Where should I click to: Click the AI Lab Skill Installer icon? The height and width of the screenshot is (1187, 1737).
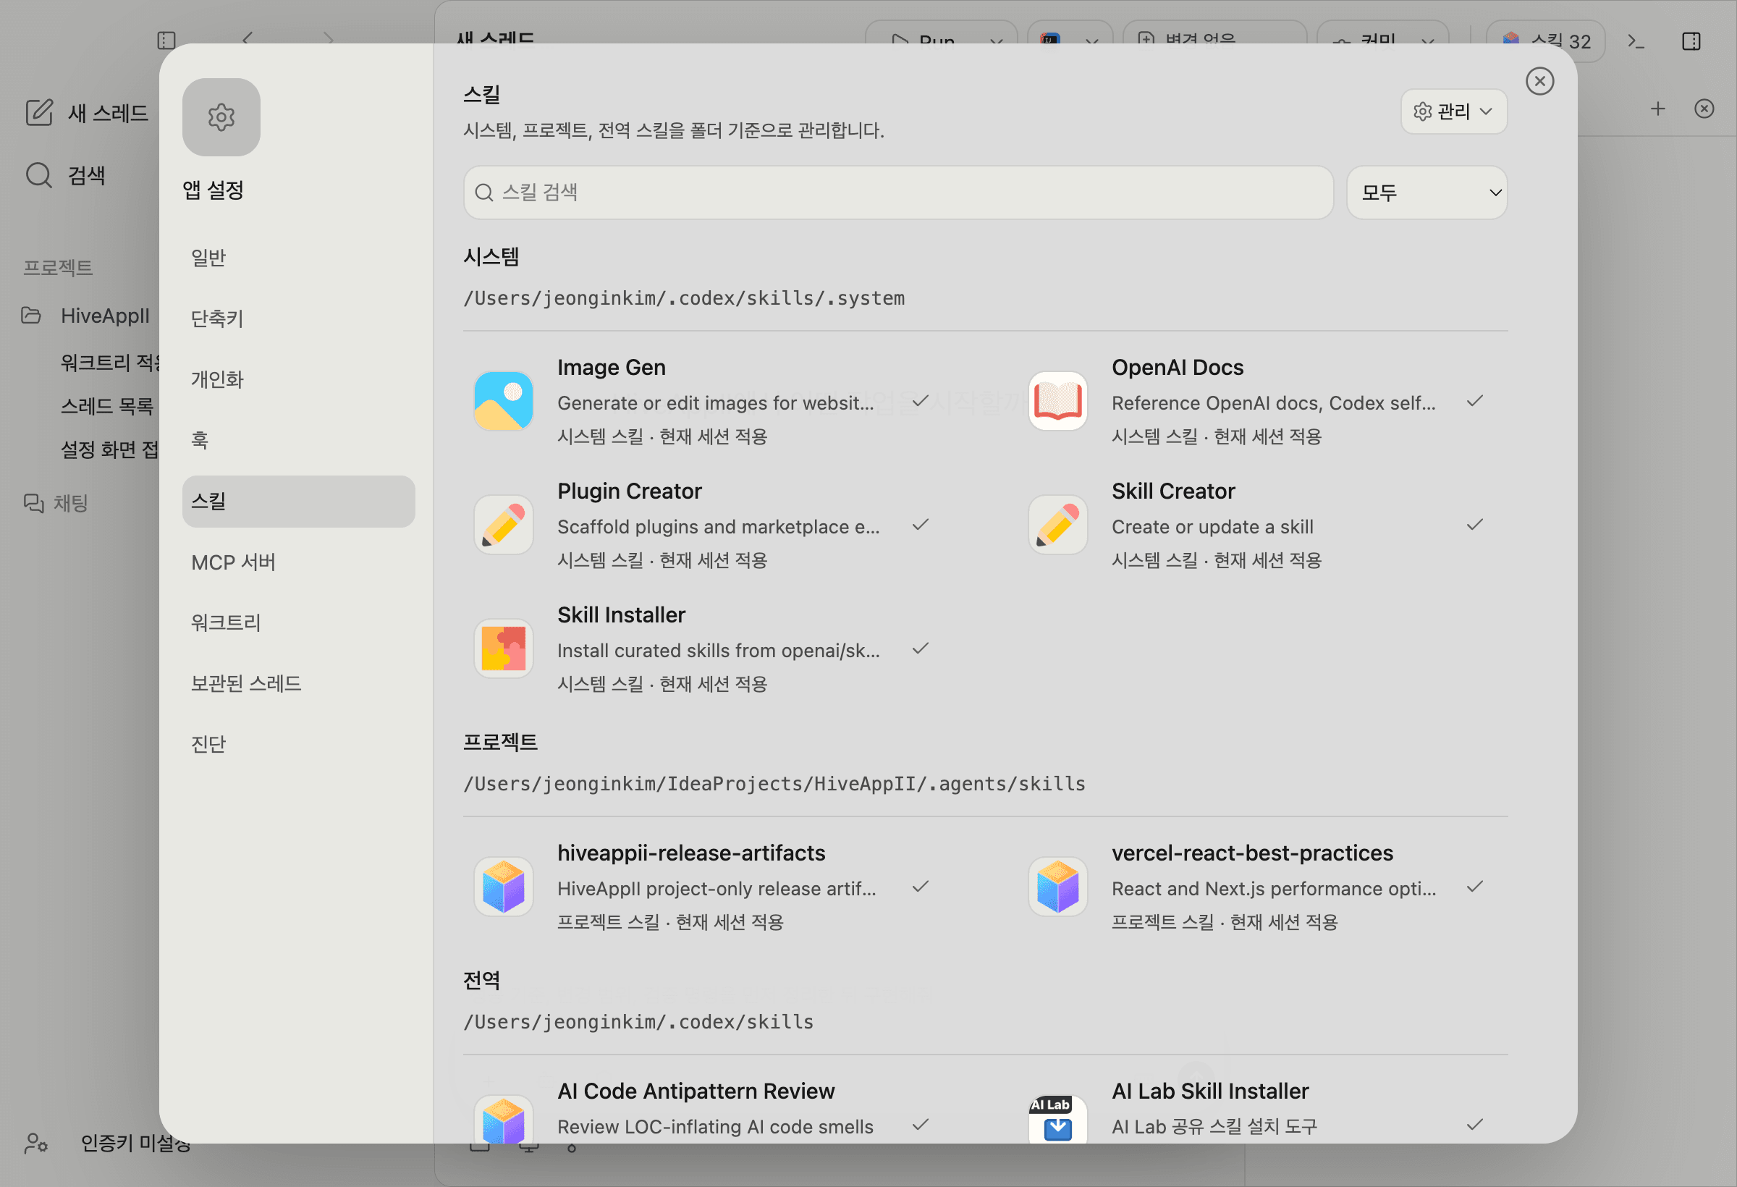click(1057, 1119)
